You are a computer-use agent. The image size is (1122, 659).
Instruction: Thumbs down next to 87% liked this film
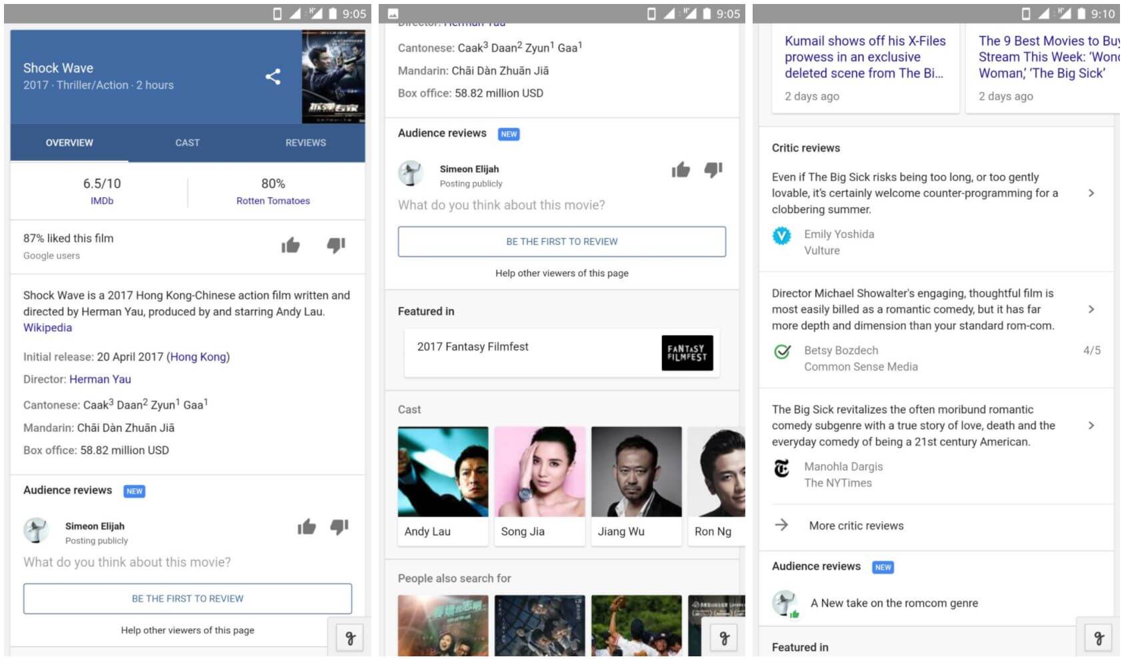click(x=336, y=246)
